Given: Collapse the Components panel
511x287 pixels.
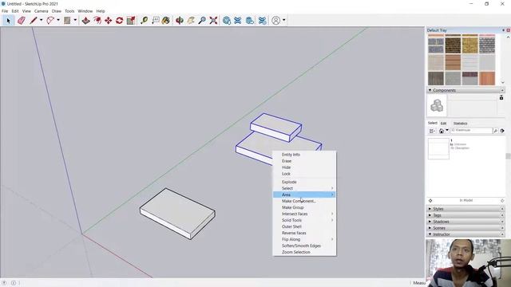Looking at the screenshot, I should click(x=430, y=90).
